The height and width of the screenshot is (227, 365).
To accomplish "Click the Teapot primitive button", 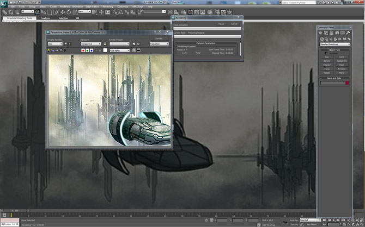I will point(326,72).
